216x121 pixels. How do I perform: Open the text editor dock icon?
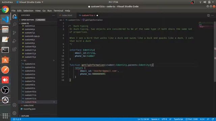(x=5, y=40)
